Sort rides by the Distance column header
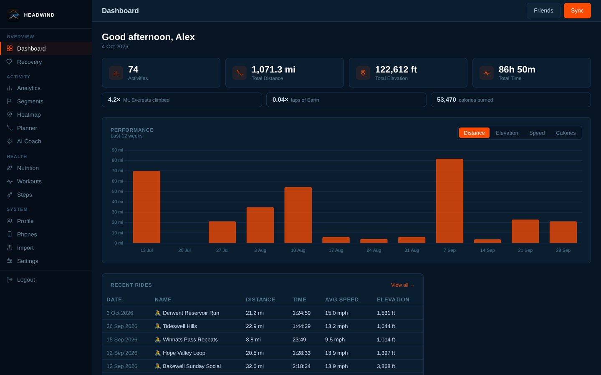601x375 pixels. coord(260,300)
